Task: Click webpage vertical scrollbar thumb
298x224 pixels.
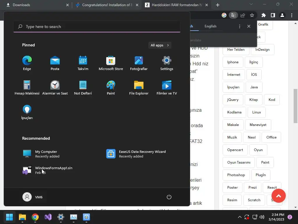Action: [295, 106]
